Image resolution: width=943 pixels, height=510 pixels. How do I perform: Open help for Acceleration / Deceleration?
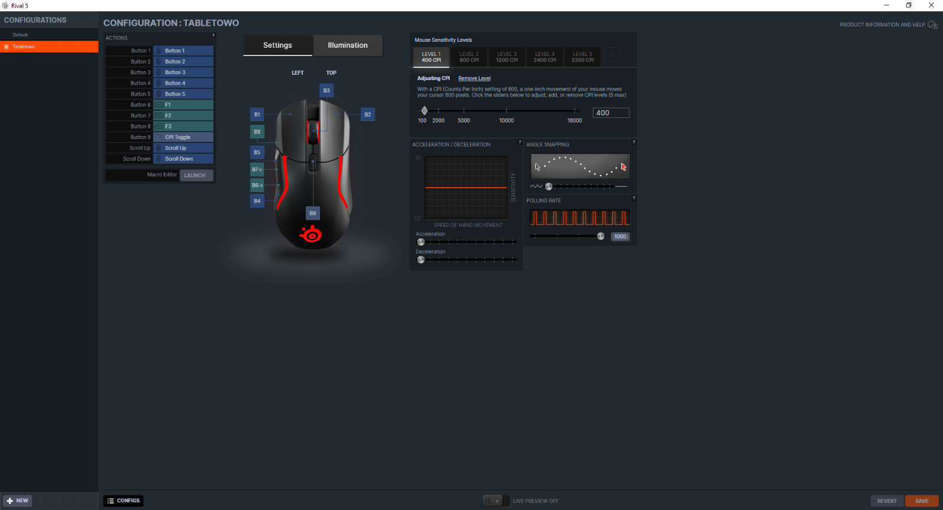(x=519, y=142)
